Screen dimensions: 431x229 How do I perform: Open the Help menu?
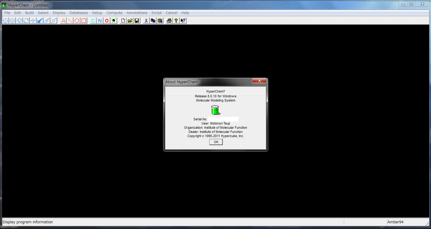point(185,13)
